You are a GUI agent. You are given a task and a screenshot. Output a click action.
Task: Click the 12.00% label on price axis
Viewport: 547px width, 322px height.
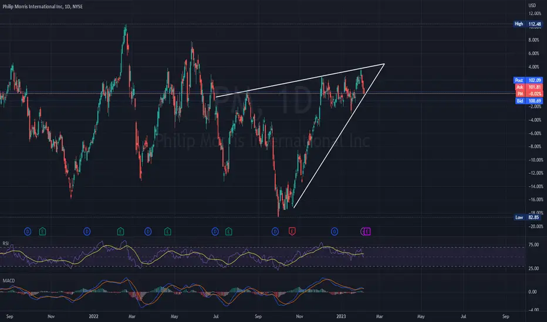click(x=535, y=13)
